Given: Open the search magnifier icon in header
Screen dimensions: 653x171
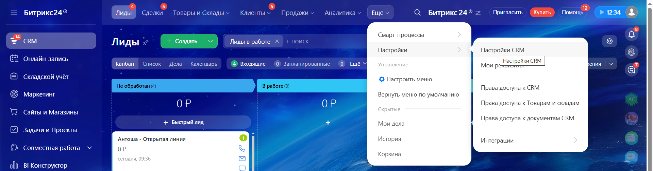Looking at the screenshot, I should pos(417,13).
